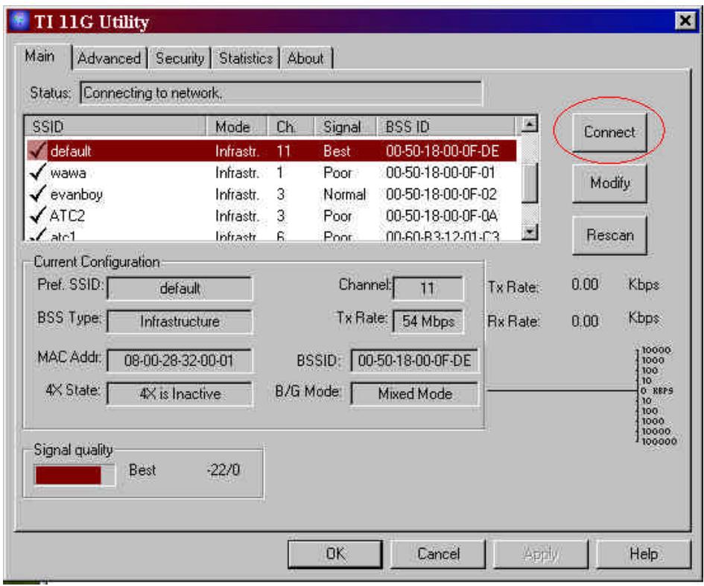Click the BSS Type field 'Infrastructure'

pyautogui.click(x=180, y=321)
